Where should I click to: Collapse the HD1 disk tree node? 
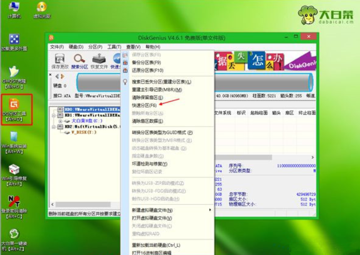point(54,115)
